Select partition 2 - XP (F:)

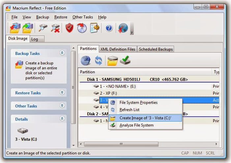coord(149,93)
